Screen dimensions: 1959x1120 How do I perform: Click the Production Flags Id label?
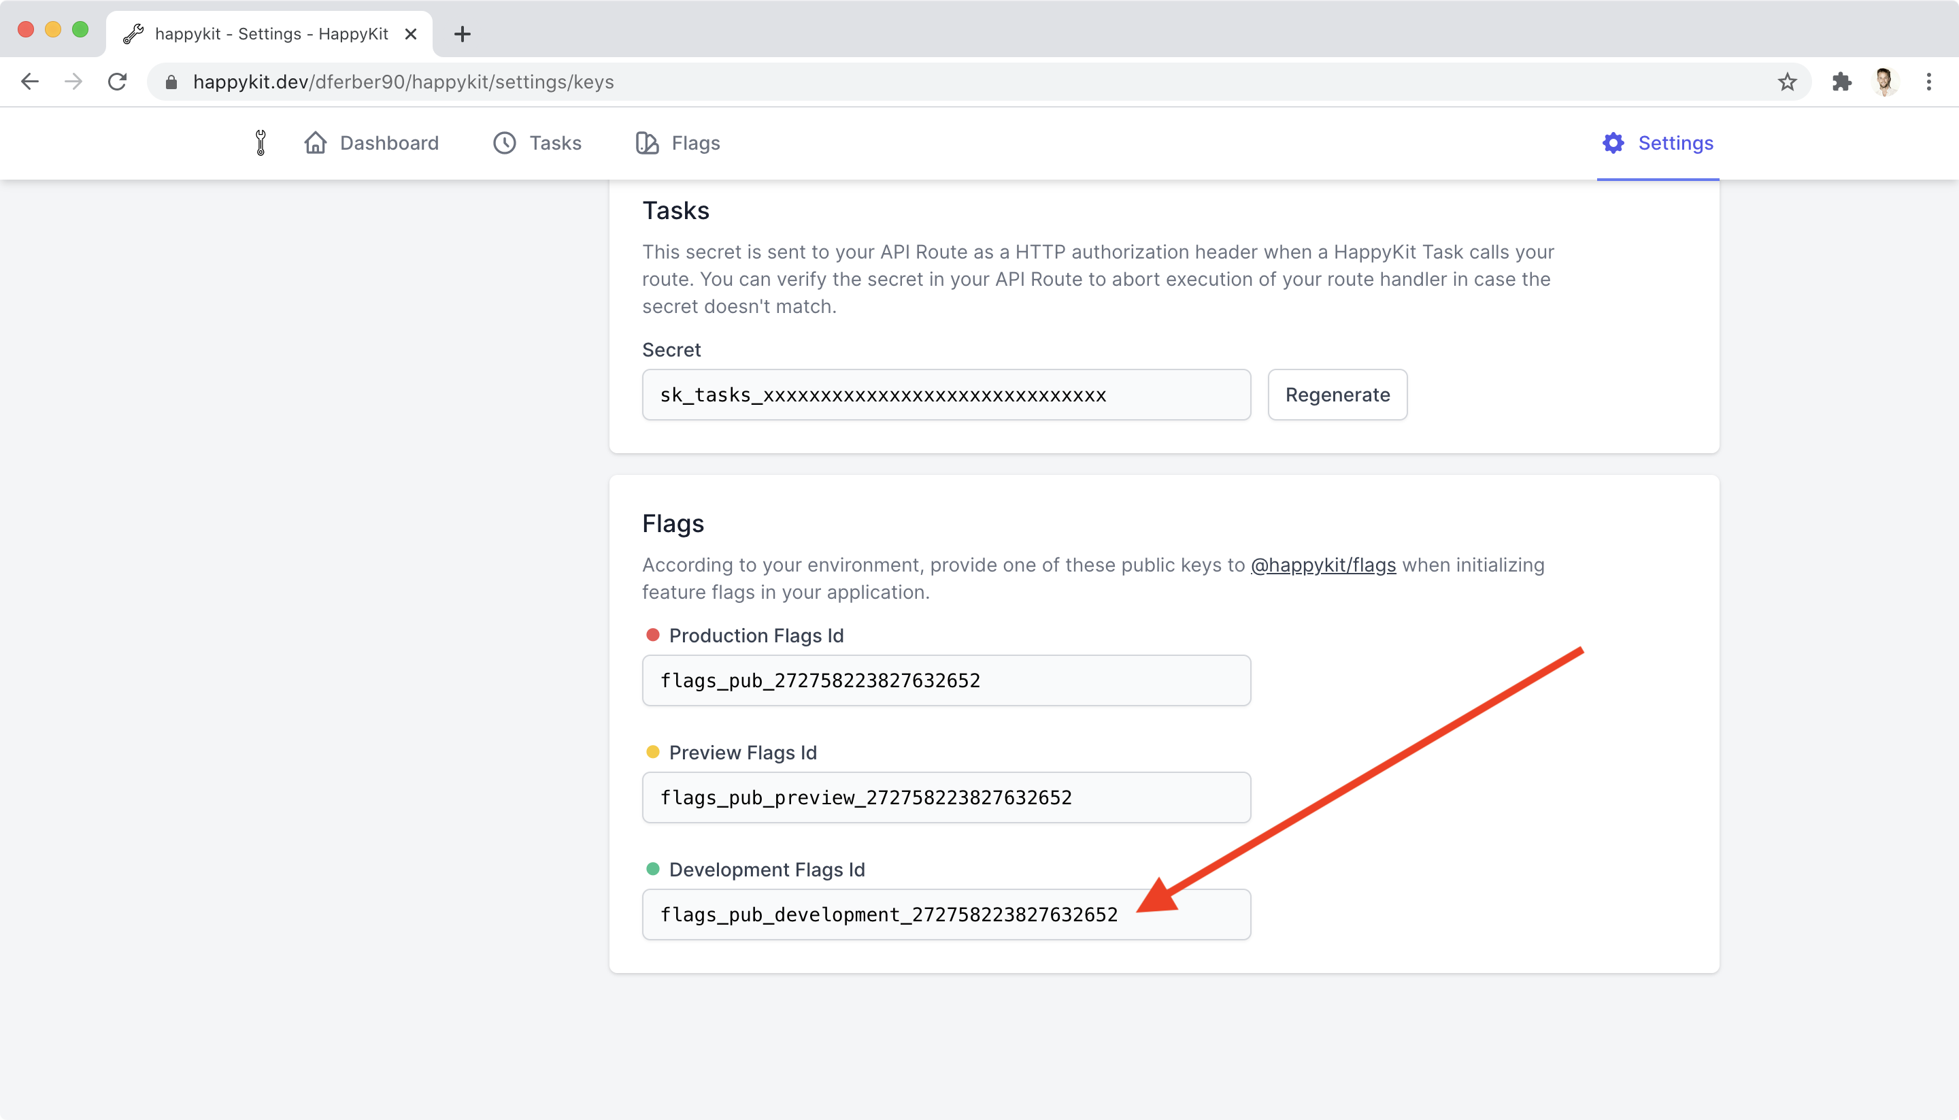click(x=756, y=636)
